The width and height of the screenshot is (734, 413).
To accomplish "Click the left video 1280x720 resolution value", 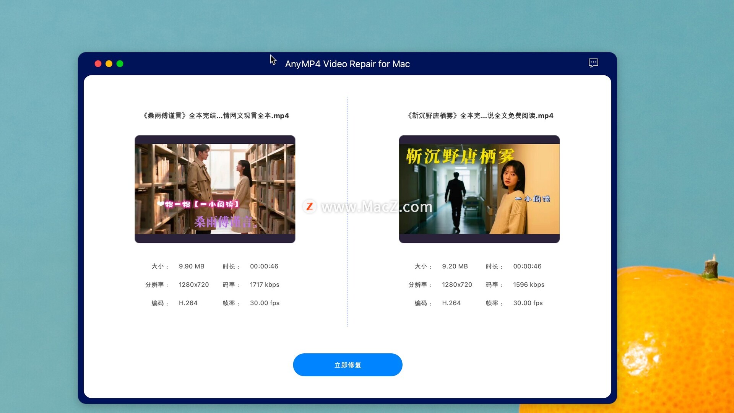I will (194, 285).
